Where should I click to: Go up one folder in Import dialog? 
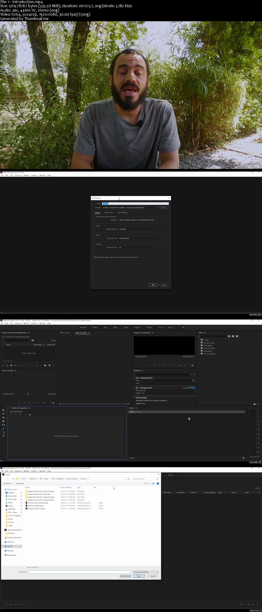14,479
